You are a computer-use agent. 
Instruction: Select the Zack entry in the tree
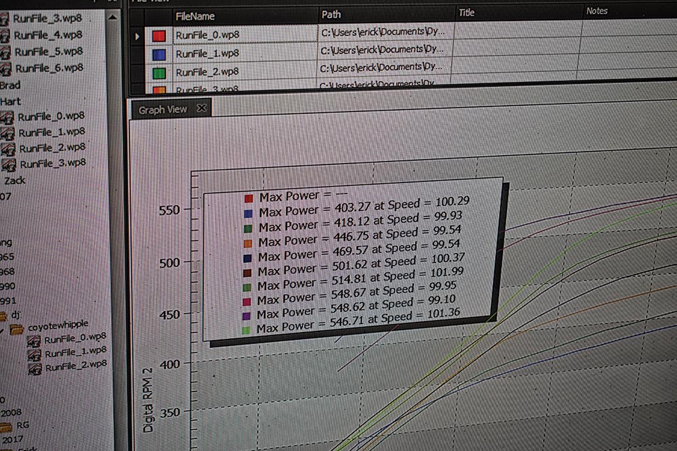coord(15,181)
